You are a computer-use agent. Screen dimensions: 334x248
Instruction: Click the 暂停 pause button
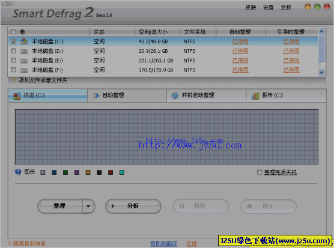201,206
